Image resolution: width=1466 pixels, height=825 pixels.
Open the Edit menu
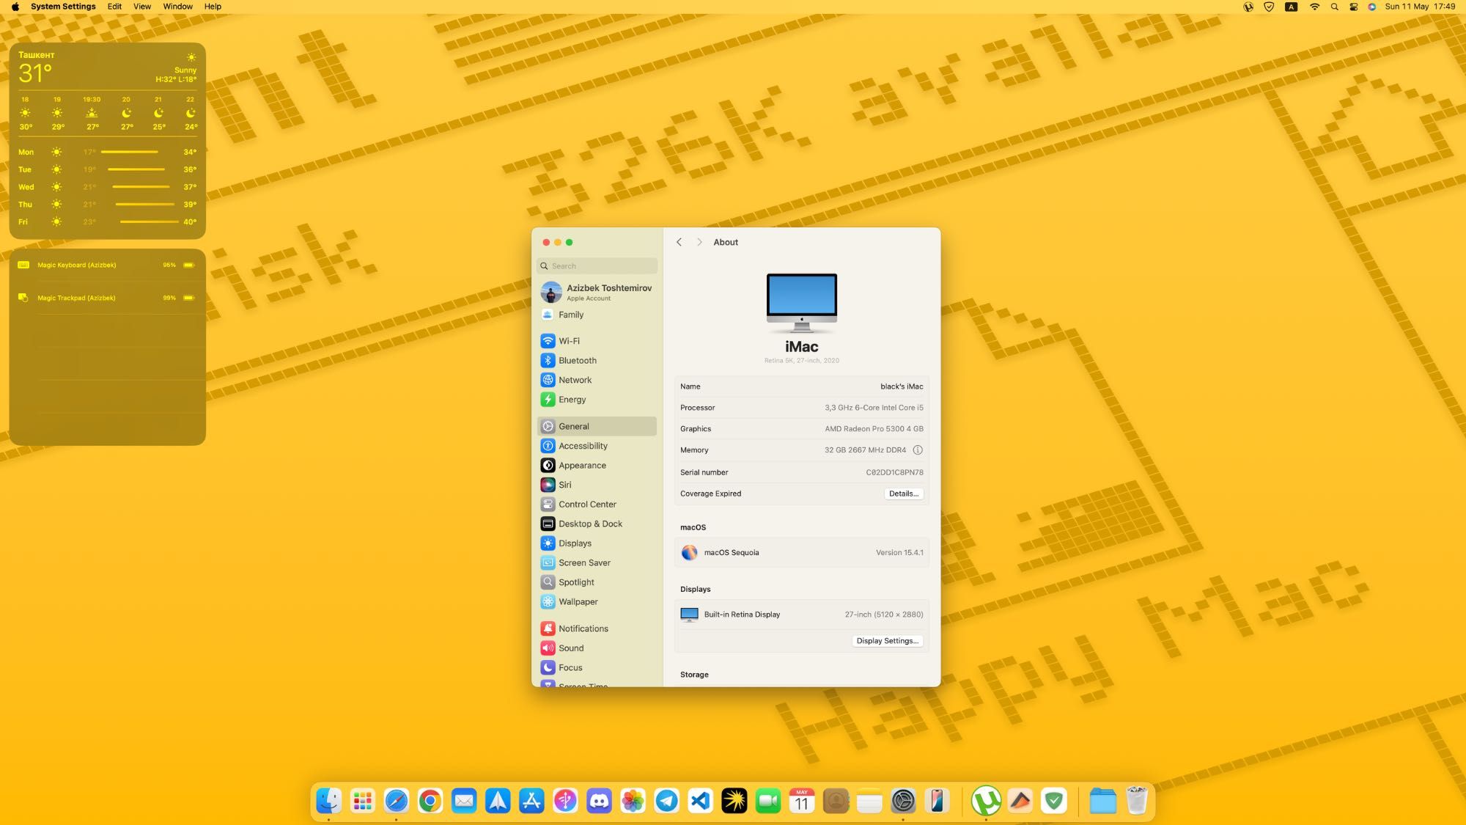[114, 7]
